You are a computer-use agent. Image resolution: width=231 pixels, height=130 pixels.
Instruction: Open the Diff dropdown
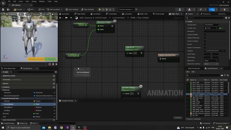(x=31, y=9)
